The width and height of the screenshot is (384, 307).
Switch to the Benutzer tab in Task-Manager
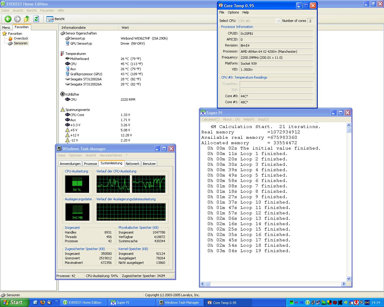(x=149, y=164)
